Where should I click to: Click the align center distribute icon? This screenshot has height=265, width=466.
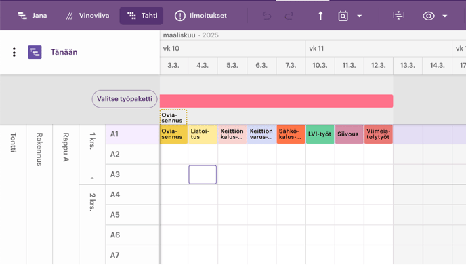[398, 16]
